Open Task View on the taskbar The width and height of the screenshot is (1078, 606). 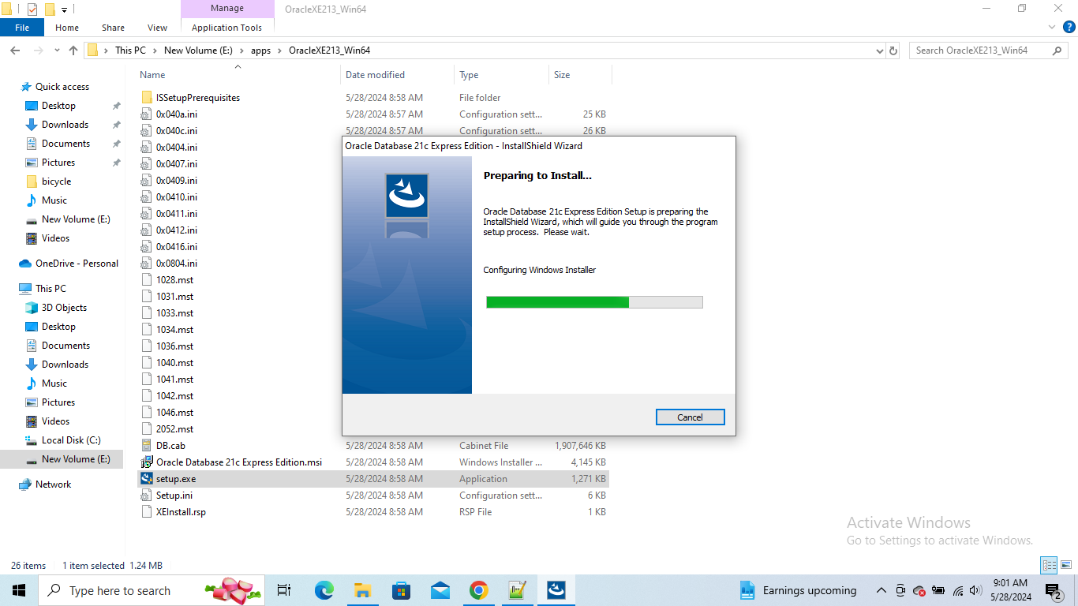(x=285, y=590)
